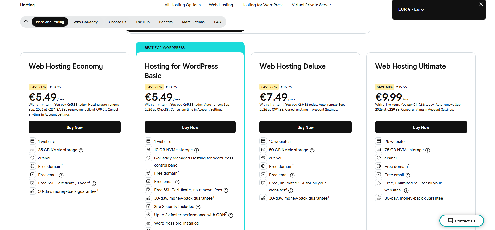Screen dimensions: 495x230
Task: Click help icon beside CDN performance feature
Action: click(231, 215)
